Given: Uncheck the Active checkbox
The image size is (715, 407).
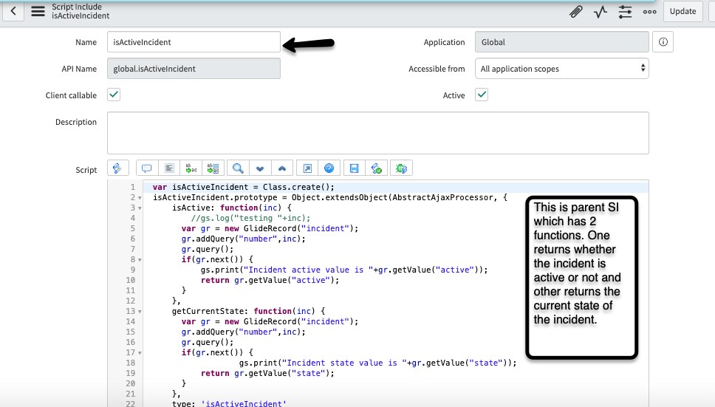Looking at the screenshot, I should click(x=482, y=95).
